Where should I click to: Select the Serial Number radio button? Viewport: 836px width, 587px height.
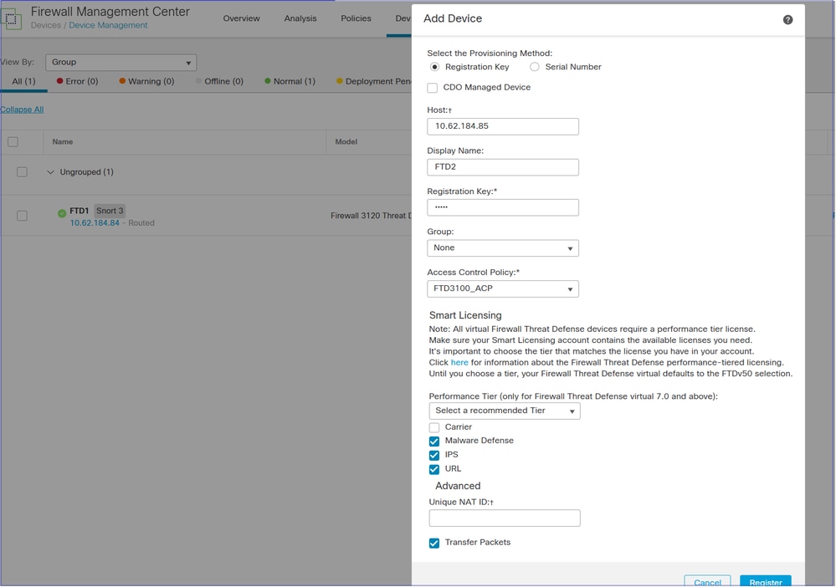[x=535, y=67]
